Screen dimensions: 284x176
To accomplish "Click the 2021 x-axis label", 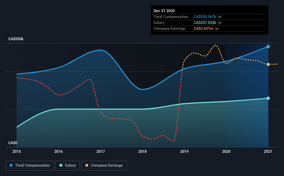I will pos(268,151).
